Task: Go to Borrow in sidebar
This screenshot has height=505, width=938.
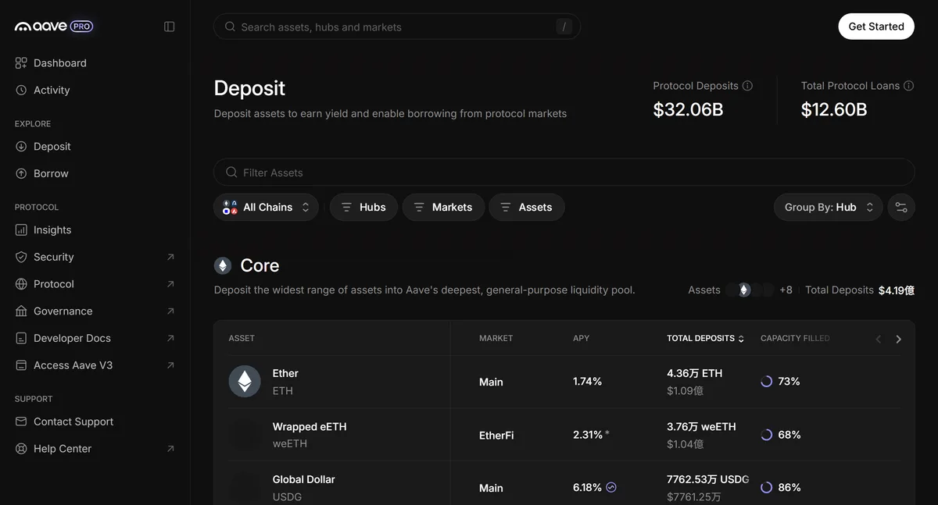Action: (41, 174)
